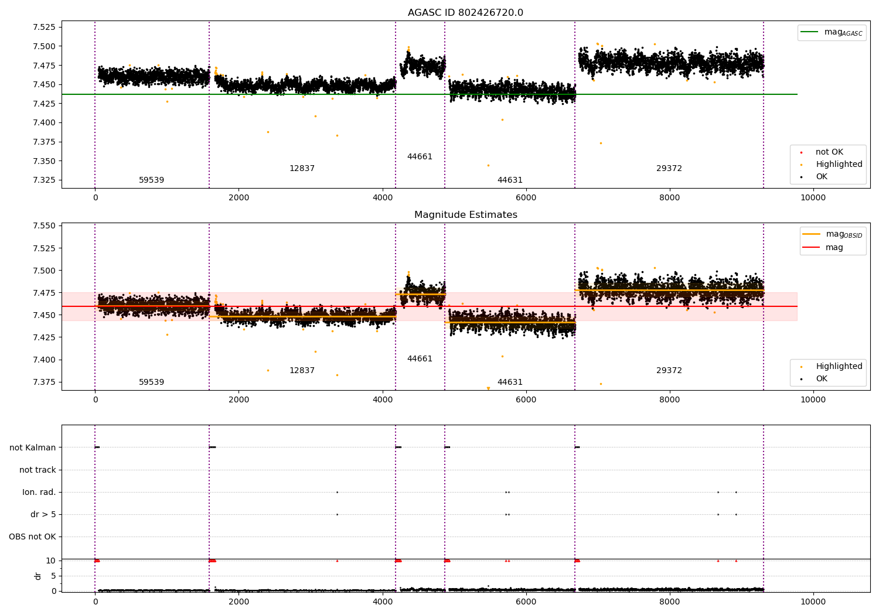879x615 pixels.
Task: Click obsid label 44661 in top plot
Action: 420,157
